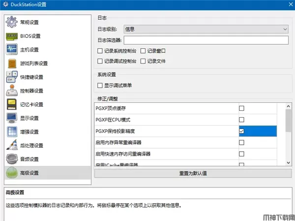295x221 pixels.
Task: Enable PGXP顶点缓存 checkbox
Action: point(241,108)
